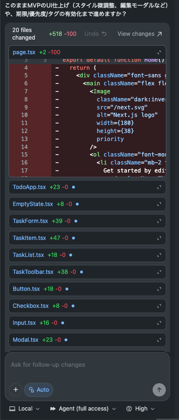Click the +23 count on TodoApp.tsx
Viewport: 179px width, 420px height.
[x=55, y=187]
